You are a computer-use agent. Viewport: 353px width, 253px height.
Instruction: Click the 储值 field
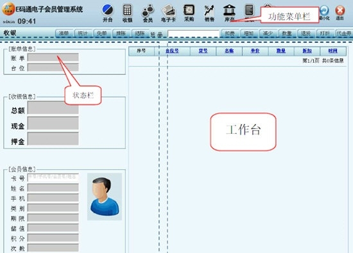pos(53,228)
